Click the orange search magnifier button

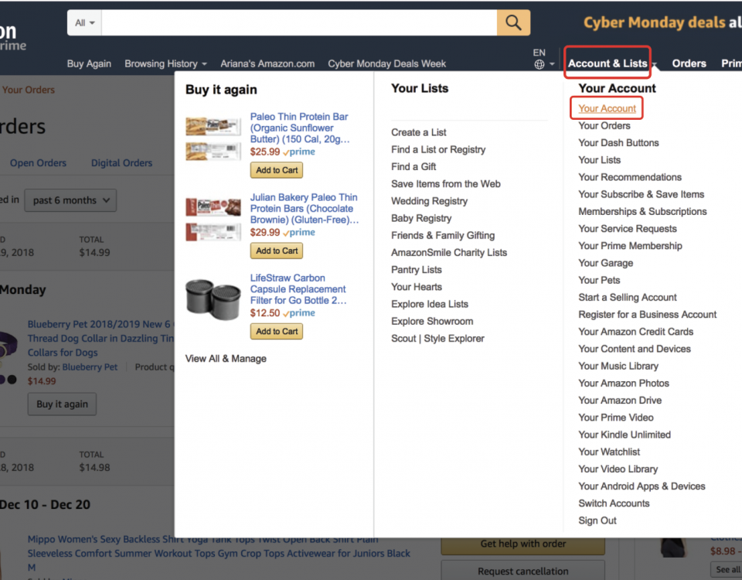pos(513,22)
